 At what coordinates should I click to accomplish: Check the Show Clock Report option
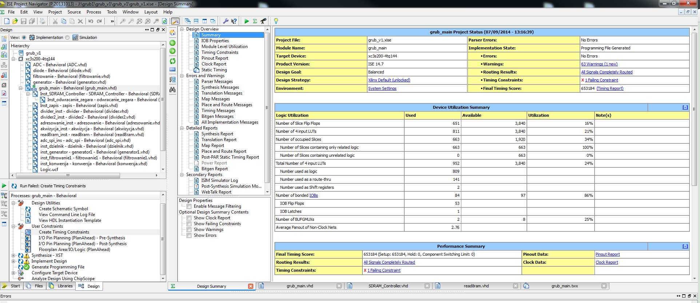189,218
